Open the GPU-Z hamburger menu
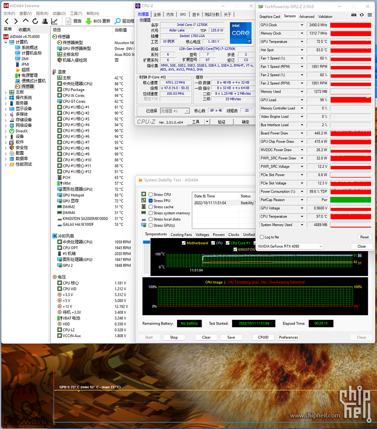The height and width of the screenshot is (429, 377). [x=369, y=15]
